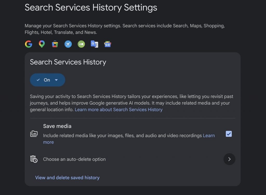Click the auto-delete trash clock icon
The height and width of the screenshot is (195, 266).
34,159
